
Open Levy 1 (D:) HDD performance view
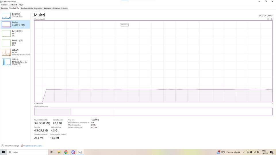pyautogui.click(x=15, y=43)
